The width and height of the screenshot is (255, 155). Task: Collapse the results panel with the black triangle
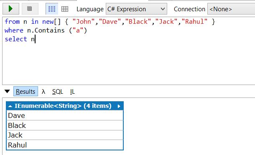click(7, 91)
